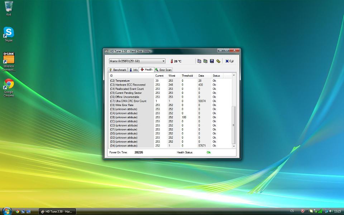
Task: Click the Status column header
Action: pyautogui.click(x=218, y=76)
